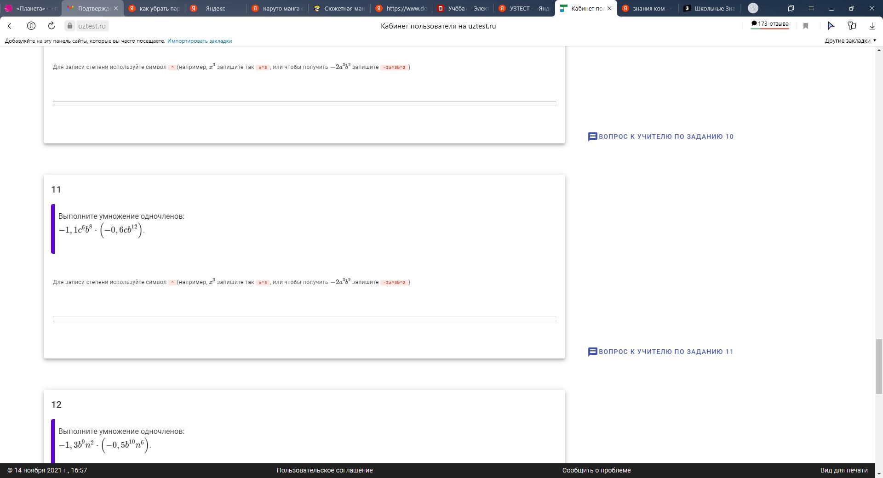883x478 pixels.
Task: Ask teacher about task 11
Action: tap(661, 352)
